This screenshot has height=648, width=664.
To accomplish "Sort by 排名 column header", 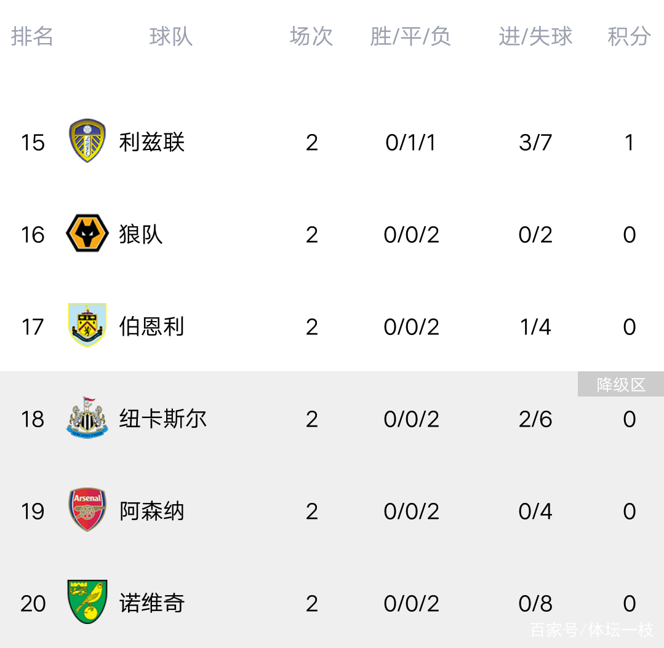I will 32,36.
